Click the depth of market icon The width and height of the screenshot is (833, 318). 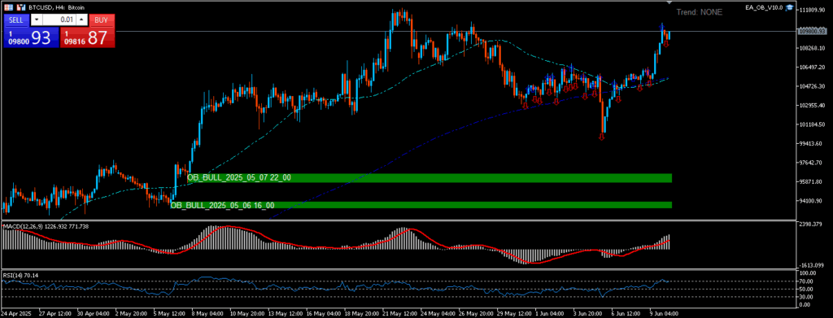9,8
